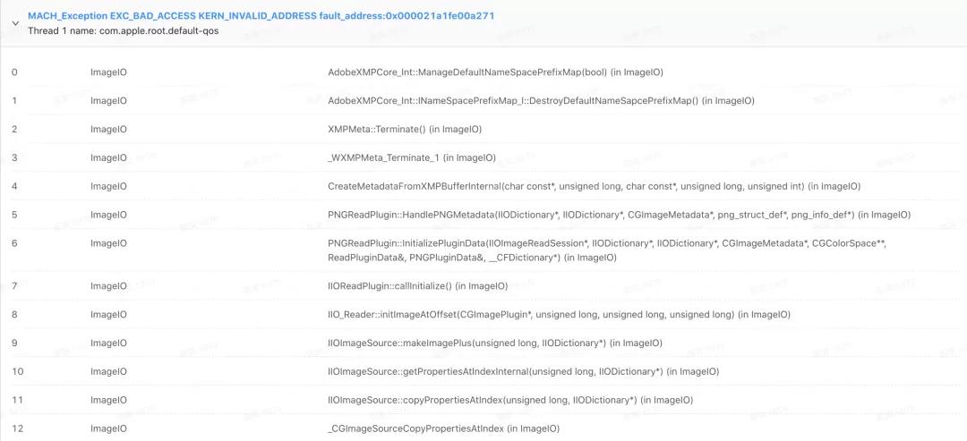The width and height of the screenshot is (967, 441).
Task: Click the ImageIO module name in frame 12
Action: (x=108, y=428)
